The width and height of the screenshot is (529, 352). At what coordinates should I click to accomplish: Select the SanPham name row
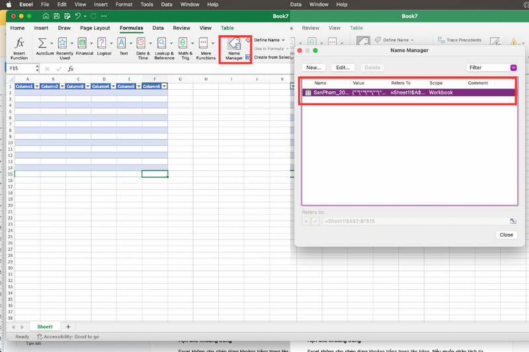pyautogui.click(x=409, y=92)
